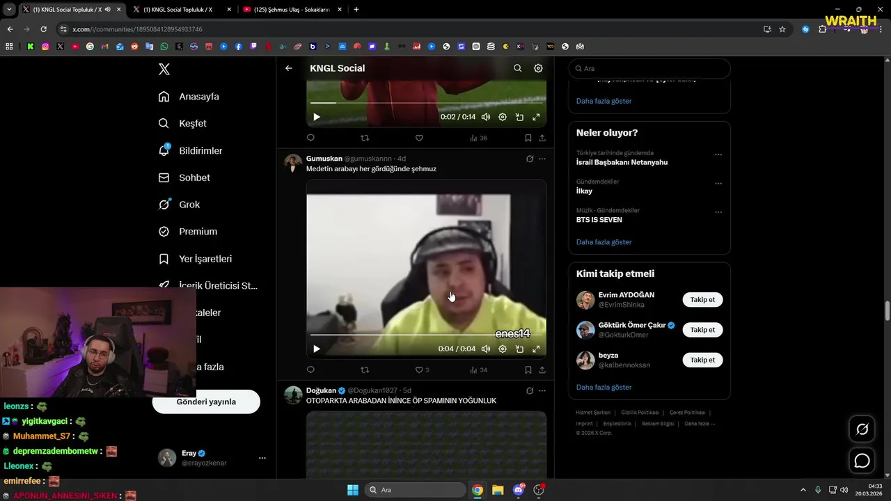Reply to Gumuskan's post

pos(310,369)
